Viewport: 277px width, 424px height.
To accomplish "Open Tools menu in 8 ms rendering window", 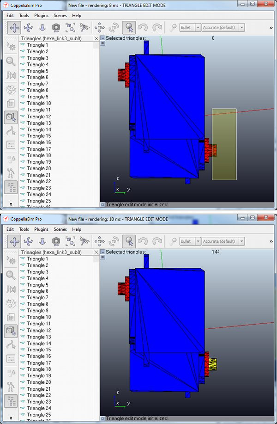I will pyautogui.click(x=24, y=15).
